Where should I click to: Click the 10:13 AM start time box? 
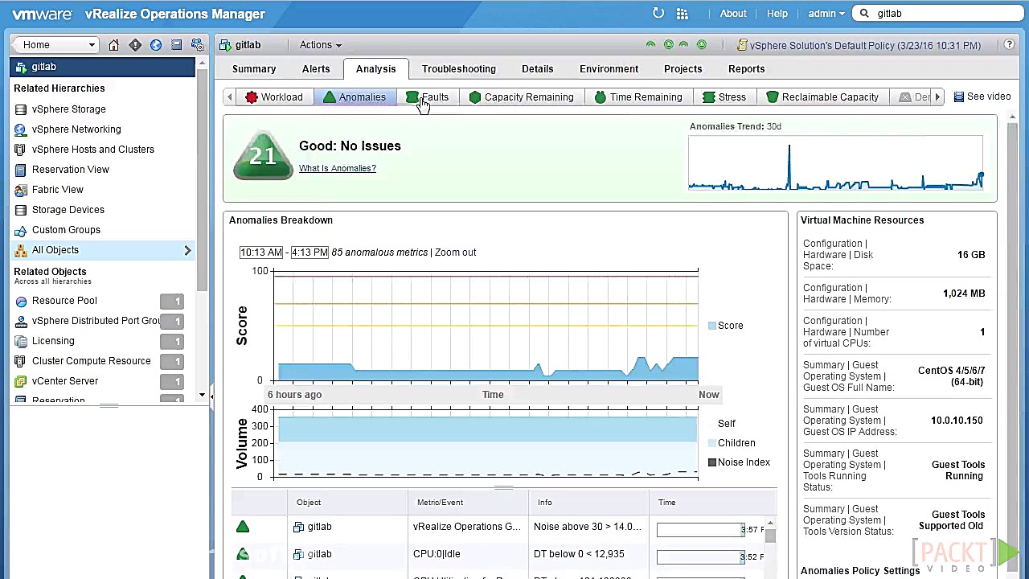pyautogui.click(x=261, y=253)
